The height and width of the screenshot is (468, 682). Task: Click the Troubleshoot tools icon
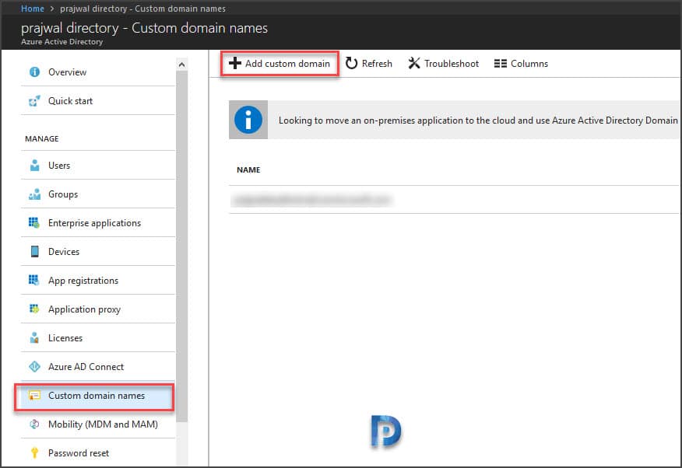point(414,64)
